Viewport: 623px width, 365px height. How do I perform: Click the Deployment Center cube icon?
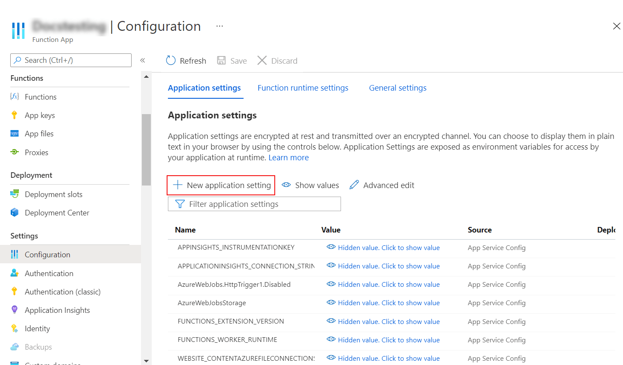click(x=15, y=212)
